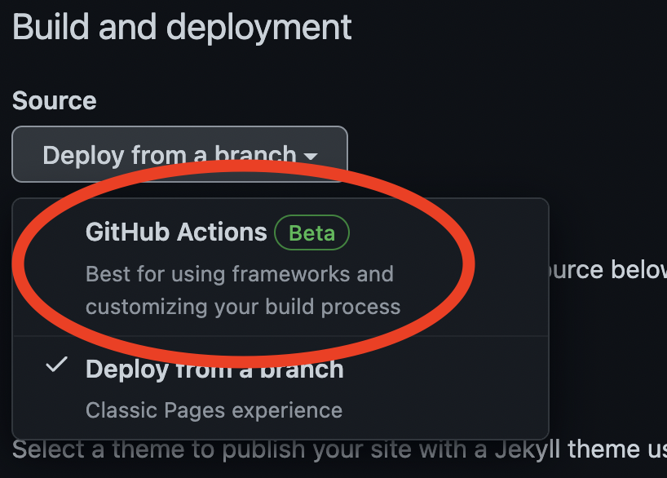The width and height of the screenshot is (667, 478).
Task: Click 'Best for using frameworks and' text line
Action: [239, 274]
